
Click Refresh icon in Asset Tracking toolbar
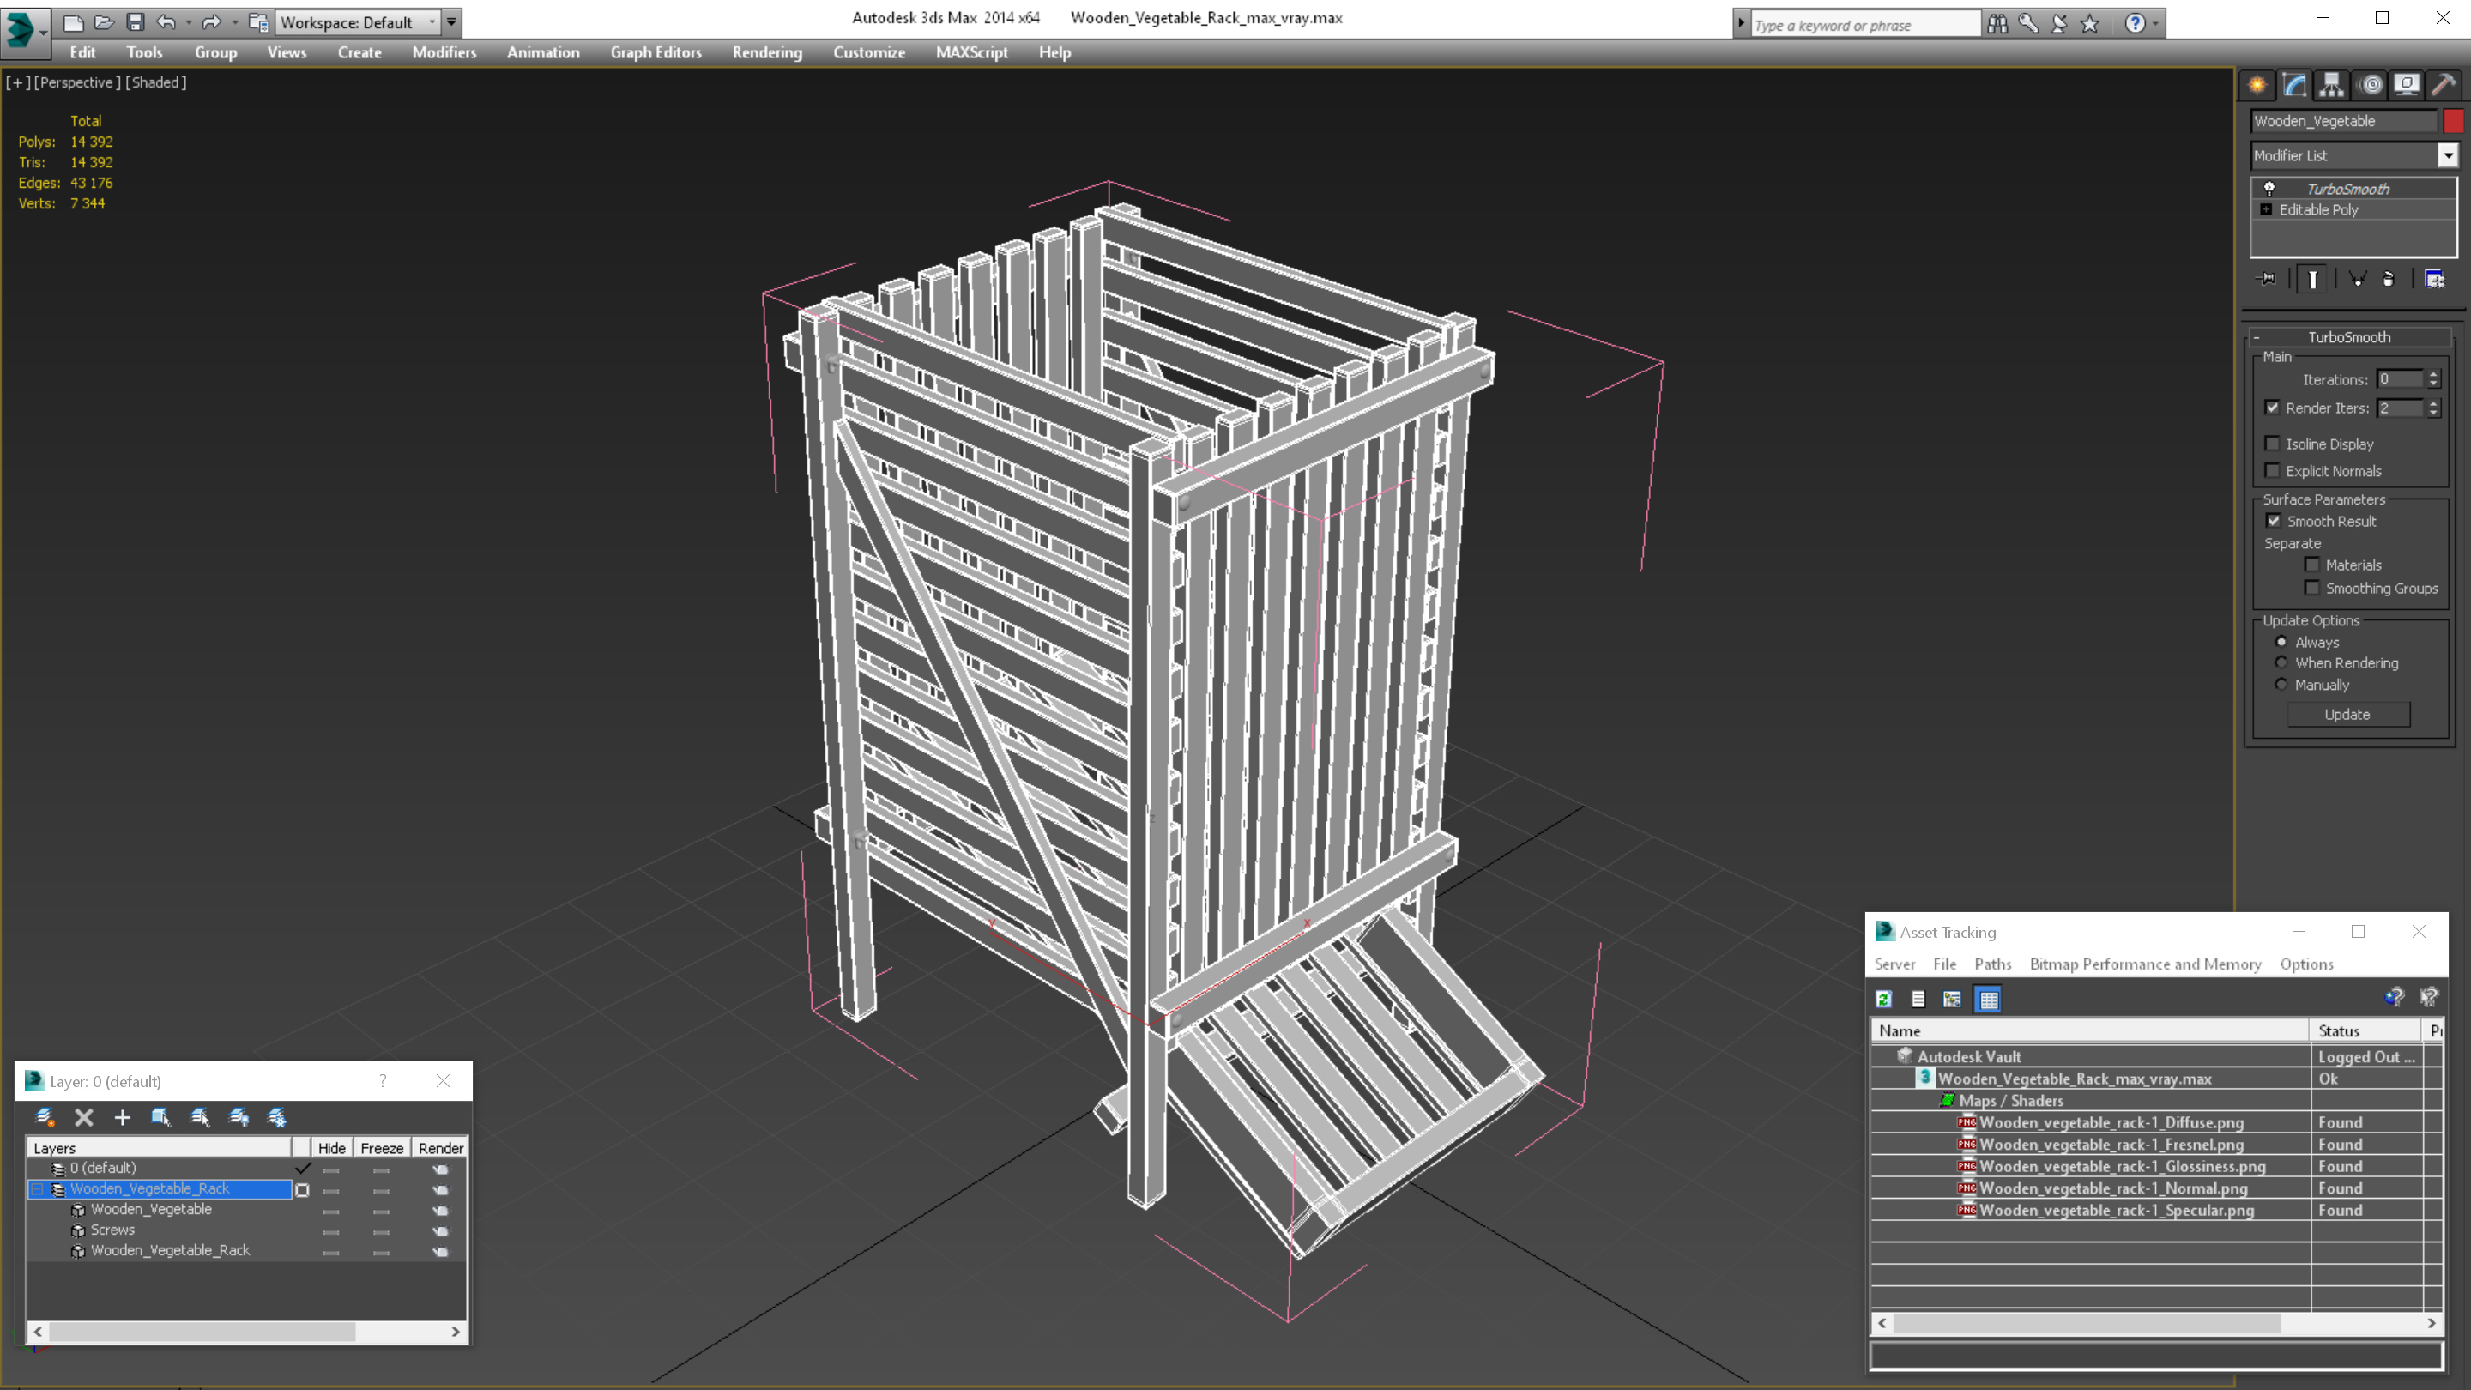[1884, 999]
